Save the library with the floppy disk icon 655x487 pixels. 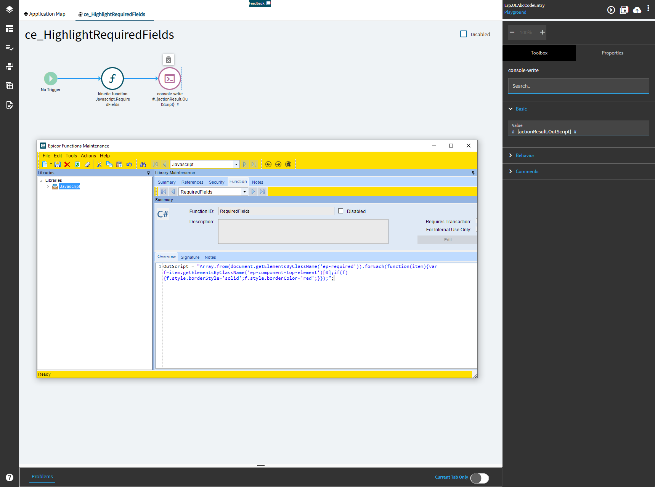(x=58, y=164)
